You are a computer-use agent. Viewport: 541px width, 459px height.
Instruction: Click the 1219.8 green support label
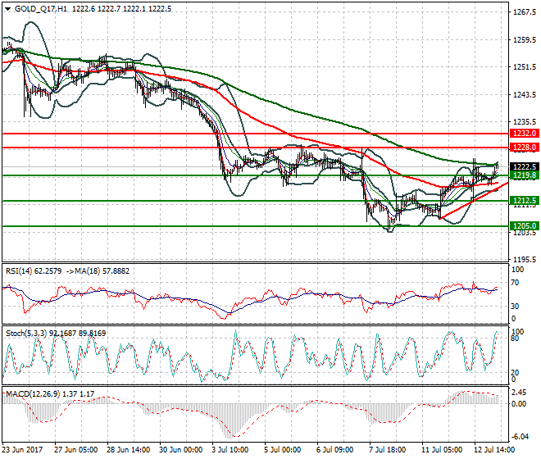click(x=525, y=175)
